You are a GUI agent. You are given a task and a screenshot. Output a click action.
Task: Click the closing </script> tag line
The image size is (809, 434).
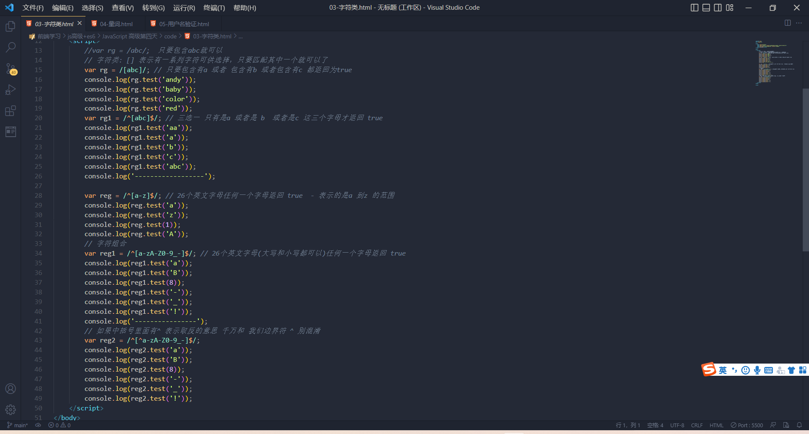pyautogui.click(x=86, y=408)
